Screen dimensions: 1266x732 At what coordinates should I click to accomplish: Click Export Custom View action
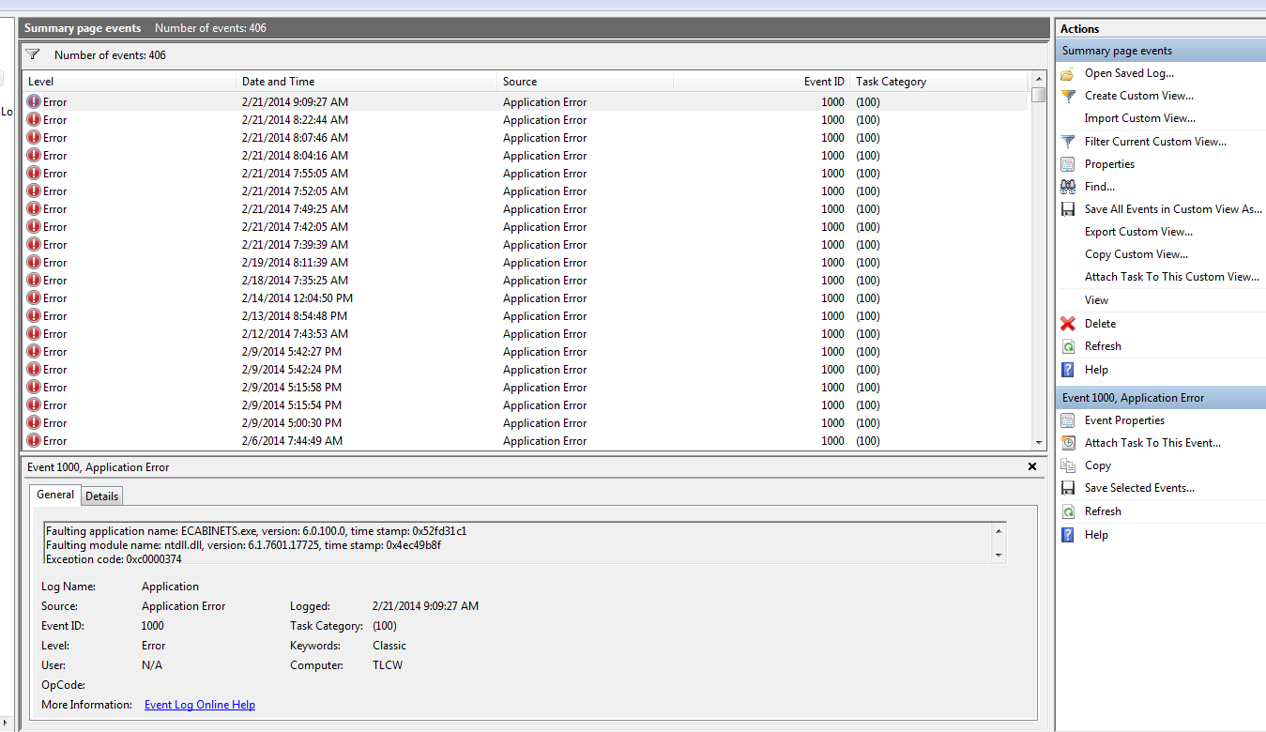click(1138, 232)
